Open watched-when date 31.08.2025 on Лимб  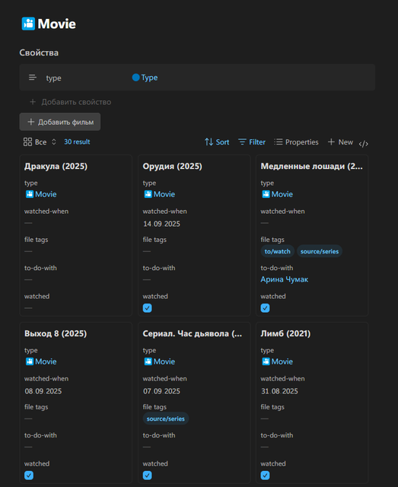click(x=279, y=391)
